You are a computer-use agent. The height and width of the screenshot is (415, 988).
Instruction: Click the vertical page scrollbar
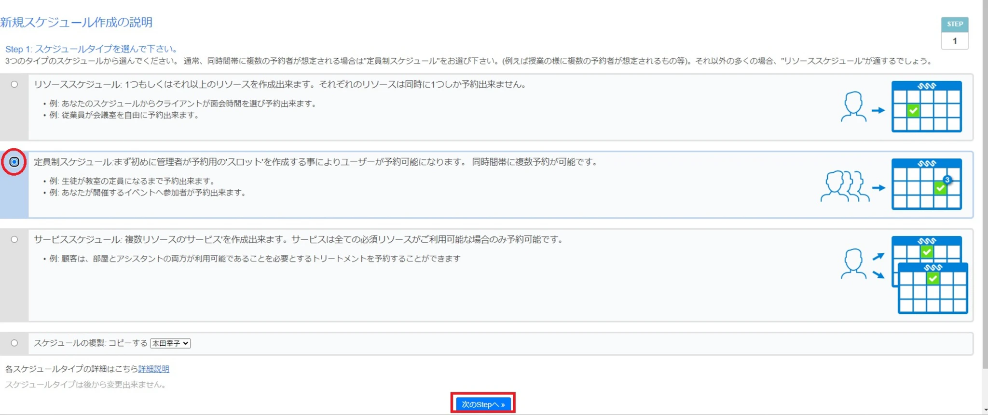click(x=985, y=193)
